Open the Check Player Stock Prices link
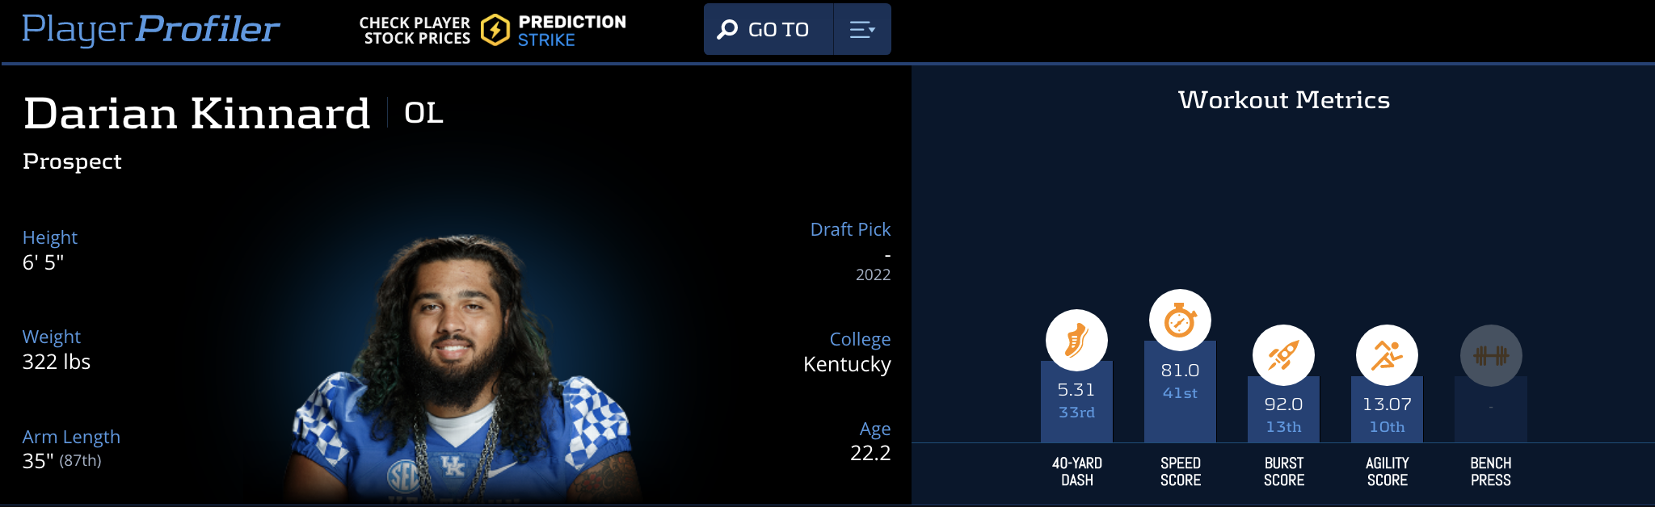1655x507 pixels. click(416, 31)
